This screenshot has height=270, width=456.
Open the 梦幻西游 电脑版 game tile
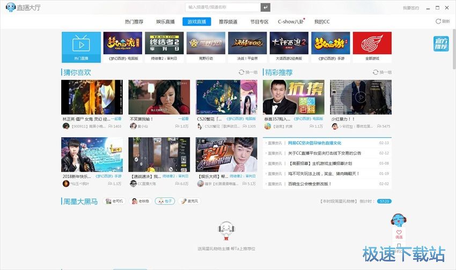pos(123,47)
